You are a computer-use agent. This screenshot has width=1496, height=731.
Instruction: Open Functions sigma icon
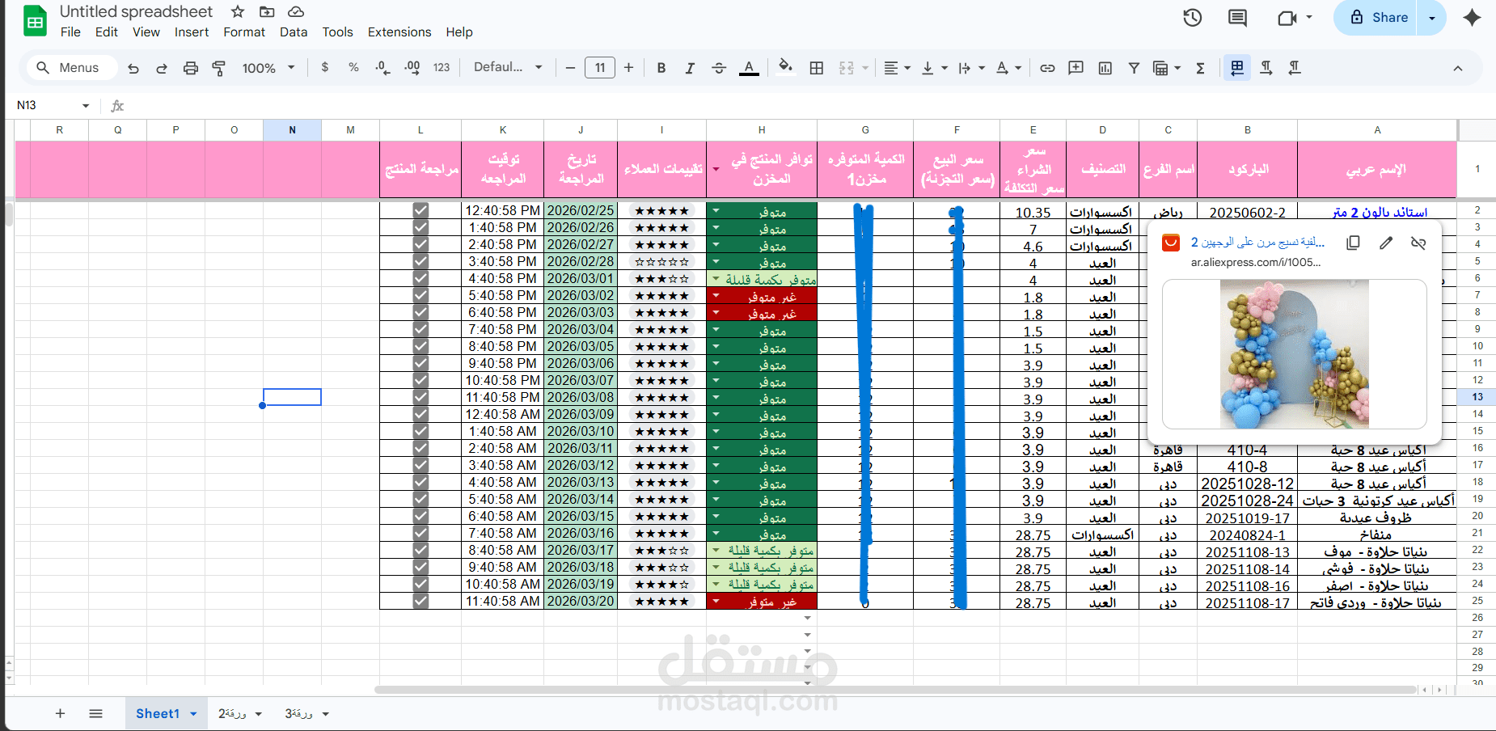tap(1201, 68)
